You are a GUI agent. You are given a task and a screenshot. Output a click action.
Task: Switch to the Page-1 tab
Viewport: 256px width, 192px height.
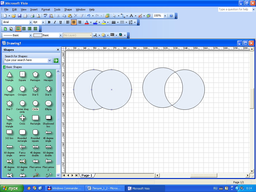point(87,175)
